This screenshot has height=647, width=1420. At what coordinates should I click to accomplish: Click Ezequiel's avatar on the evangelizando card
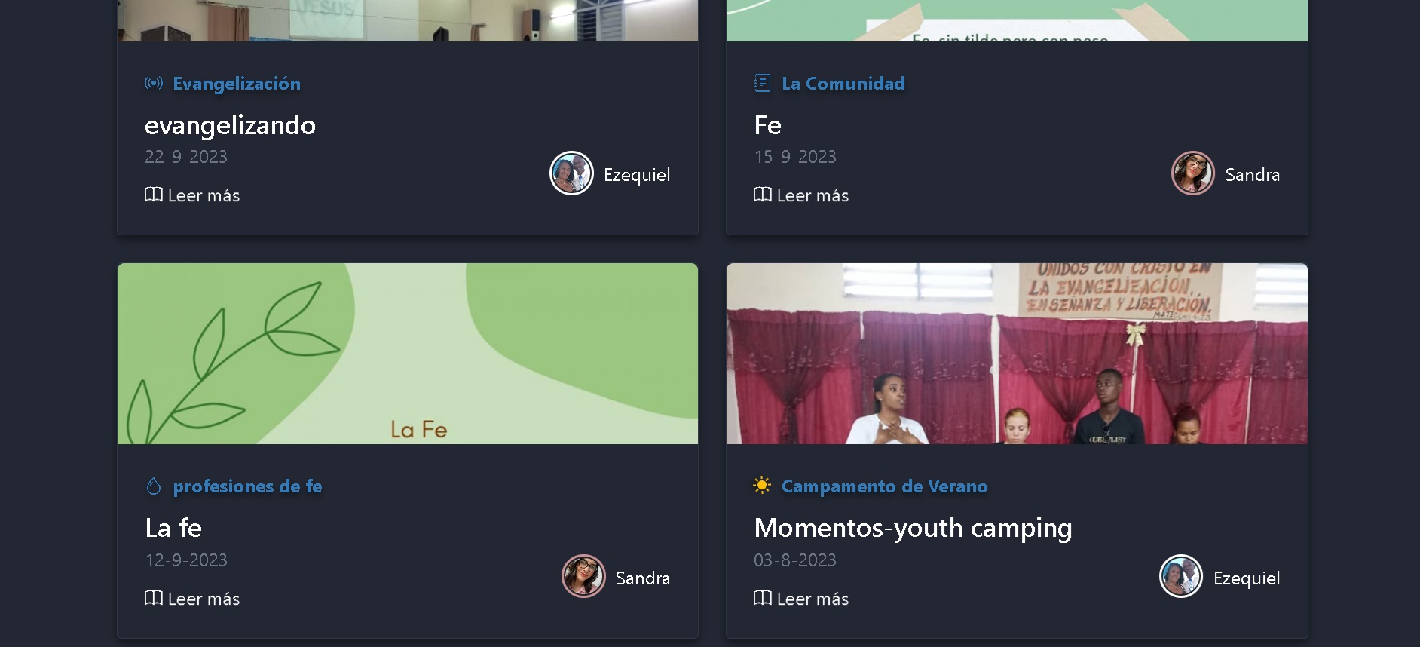(571, 173)
